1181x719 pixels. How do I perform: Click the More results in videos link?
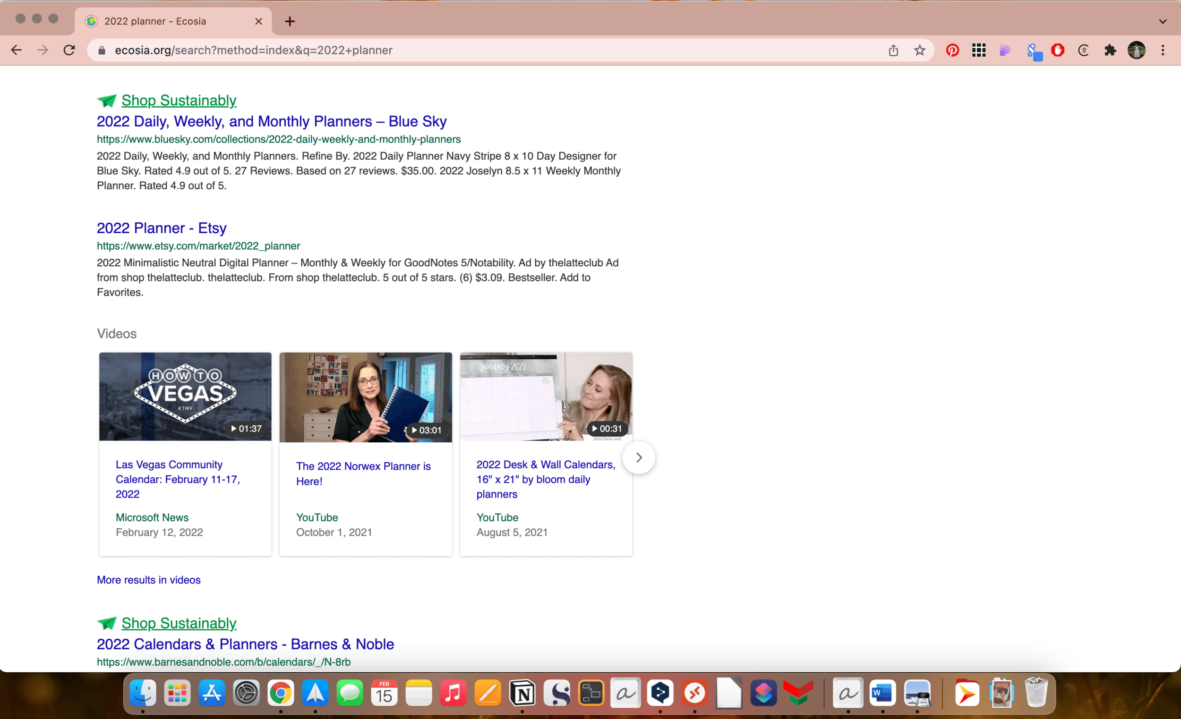[x=149, y=580]
